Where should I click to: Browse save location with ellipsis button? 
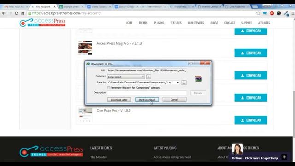click(184, 83)
